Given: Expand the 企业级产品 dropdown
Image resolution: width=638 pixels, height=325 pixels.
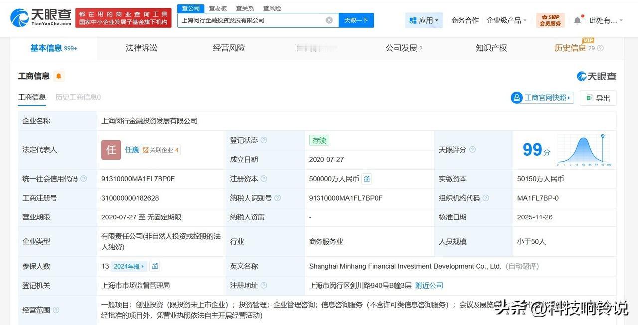Looking at the screenshot, I should pos(506,20).
